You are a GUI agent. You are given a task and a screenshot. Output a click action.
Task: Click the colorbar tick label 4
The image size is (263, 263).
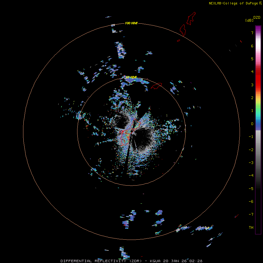[252, 72]
